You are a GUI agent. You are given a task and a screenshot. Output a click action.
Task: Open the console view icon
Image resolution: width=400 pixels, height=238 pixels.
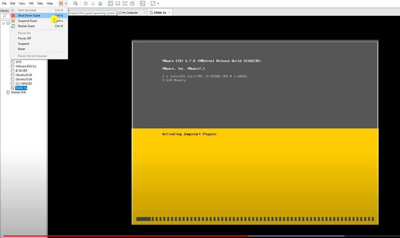(x=143, y=4)
